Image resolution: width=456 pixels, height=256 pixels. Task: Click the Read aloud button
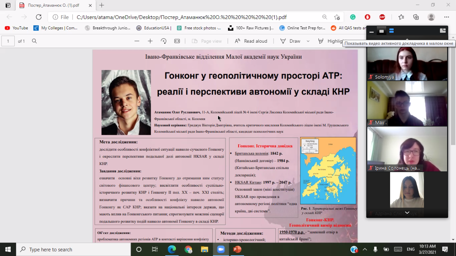pos(251,41)
